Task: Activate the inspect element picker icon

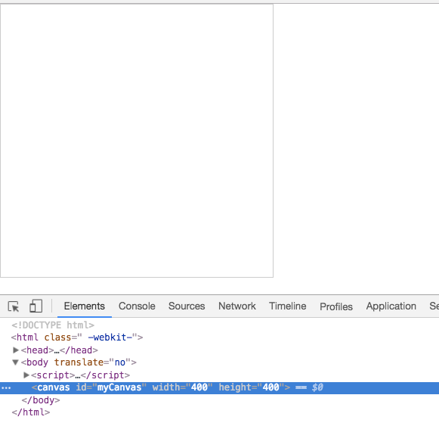Action: 14,306
